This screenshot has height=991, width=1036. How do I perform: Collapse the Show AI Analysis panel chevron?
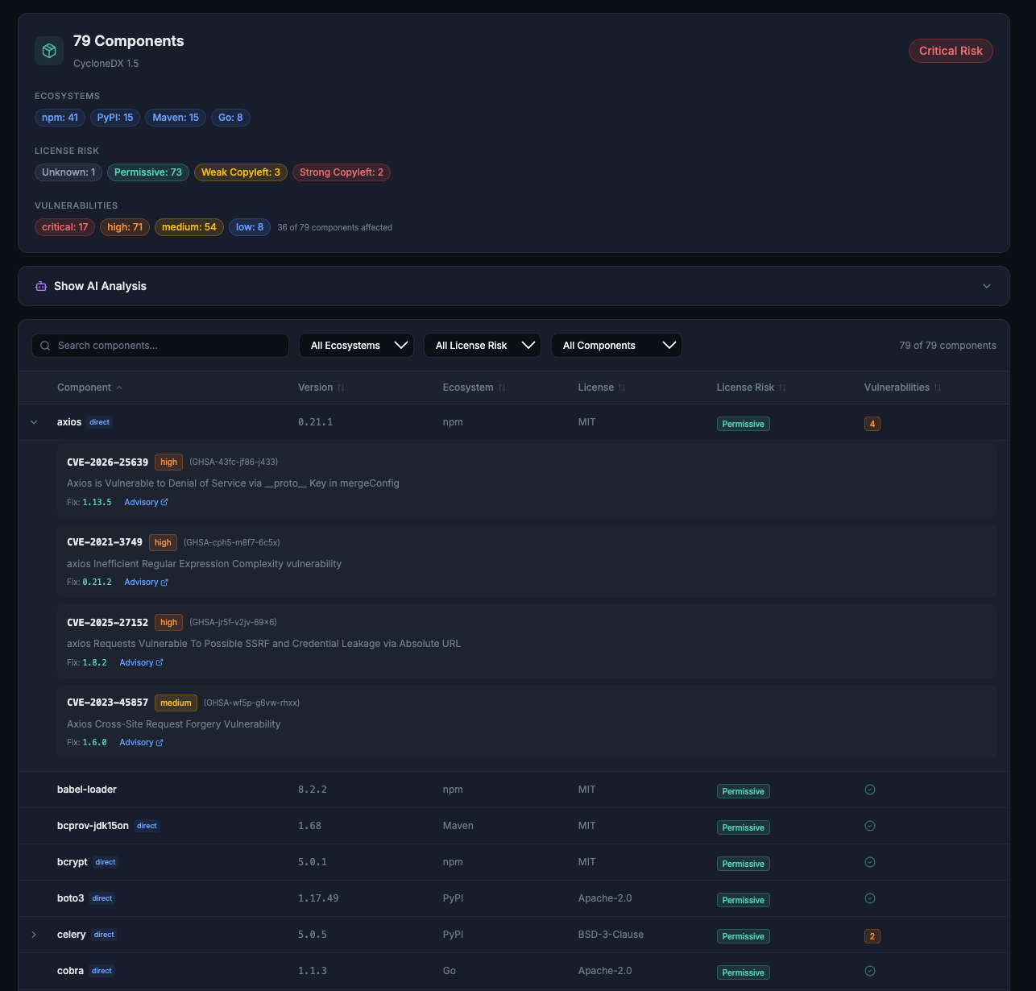pyautogui.click(x=987, y=286)
